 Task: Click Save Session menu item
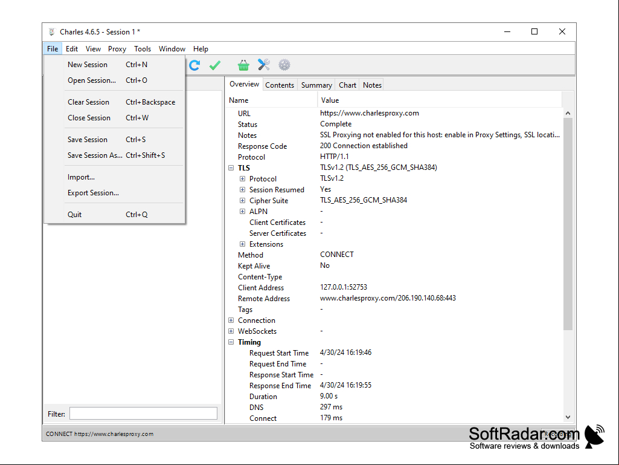[x=115, y=140]
